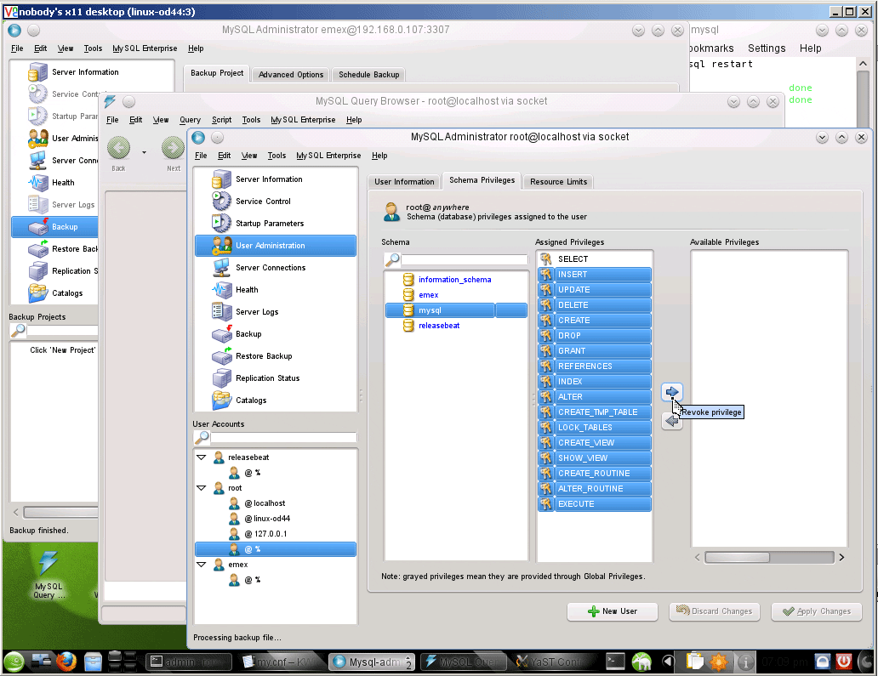Open the green start menu button on taskbar
This screenshot has height=676, width=878.
14,662
